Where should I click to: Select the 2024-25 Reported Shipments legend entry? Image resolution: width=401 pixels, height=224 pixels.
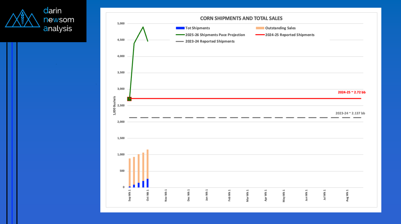point(290,35)
